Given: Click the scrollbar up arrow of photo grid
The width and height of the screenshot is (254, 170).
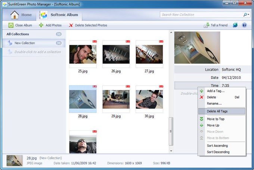Looking at the screenshot, I should click(171, 33).
